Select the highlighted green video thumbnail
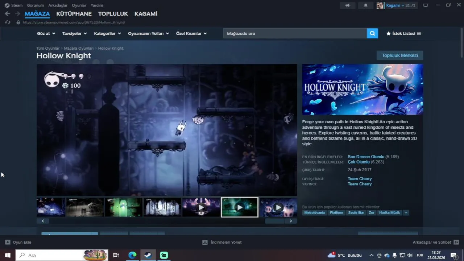The image size is (464, 261). click(x=240, y=207)
